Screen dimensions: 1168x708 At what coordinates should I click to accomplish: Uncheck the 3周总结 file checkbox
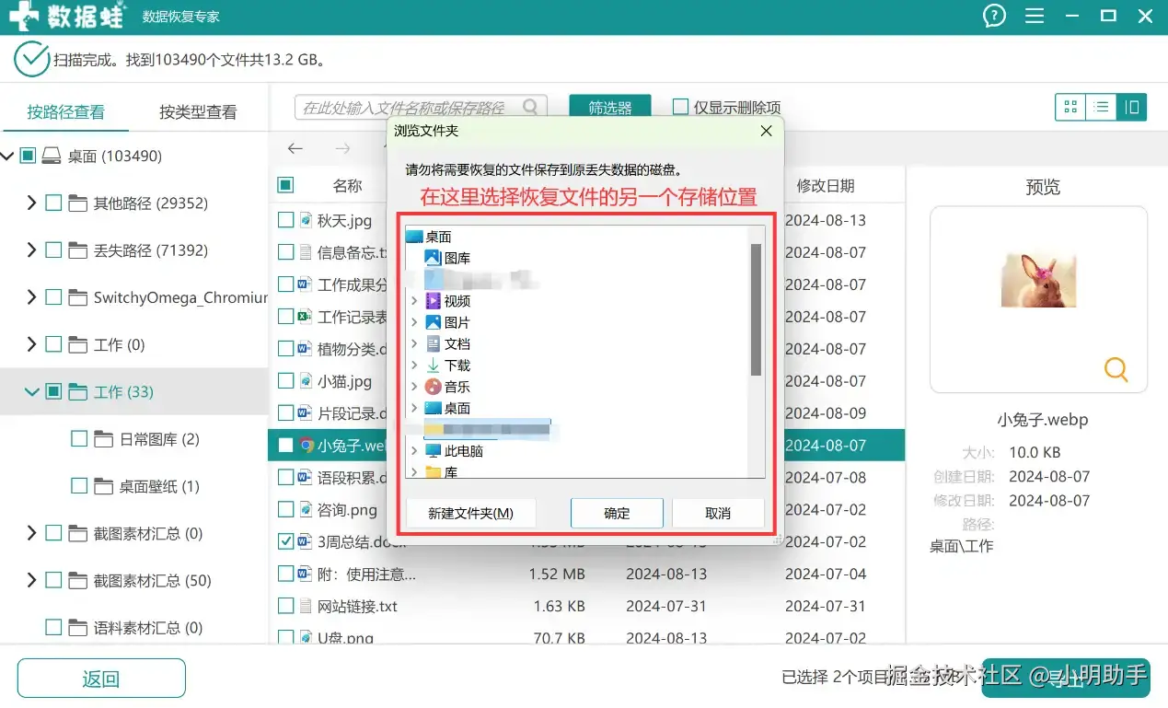click(285, 541)
